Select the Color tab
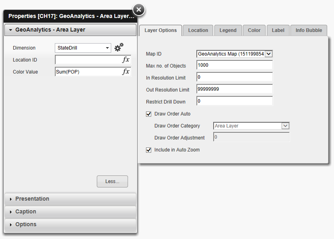The height and width of the screenshot is (239, 334). pyautogui.click(x=254, y=30)
